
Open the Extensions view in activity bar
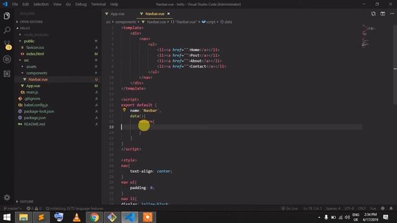pyautogui.click(x=7, y=74)
